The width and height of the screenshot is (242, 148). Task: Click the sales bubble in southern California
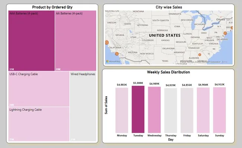117,54
